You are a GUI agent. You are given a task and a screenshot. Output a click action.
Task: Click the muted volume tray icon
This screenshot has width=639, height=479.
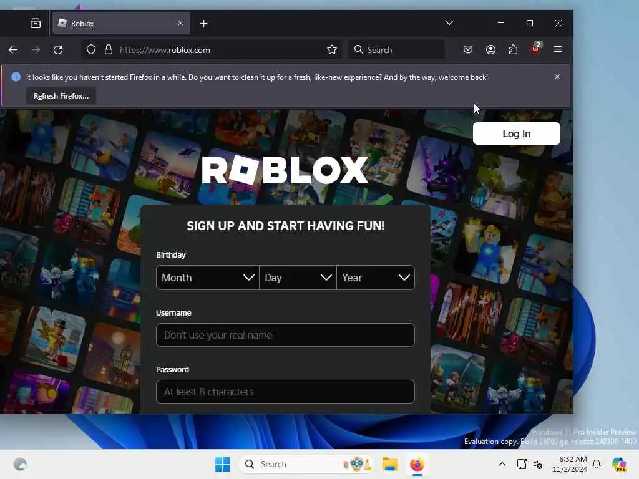pos(538,464)
